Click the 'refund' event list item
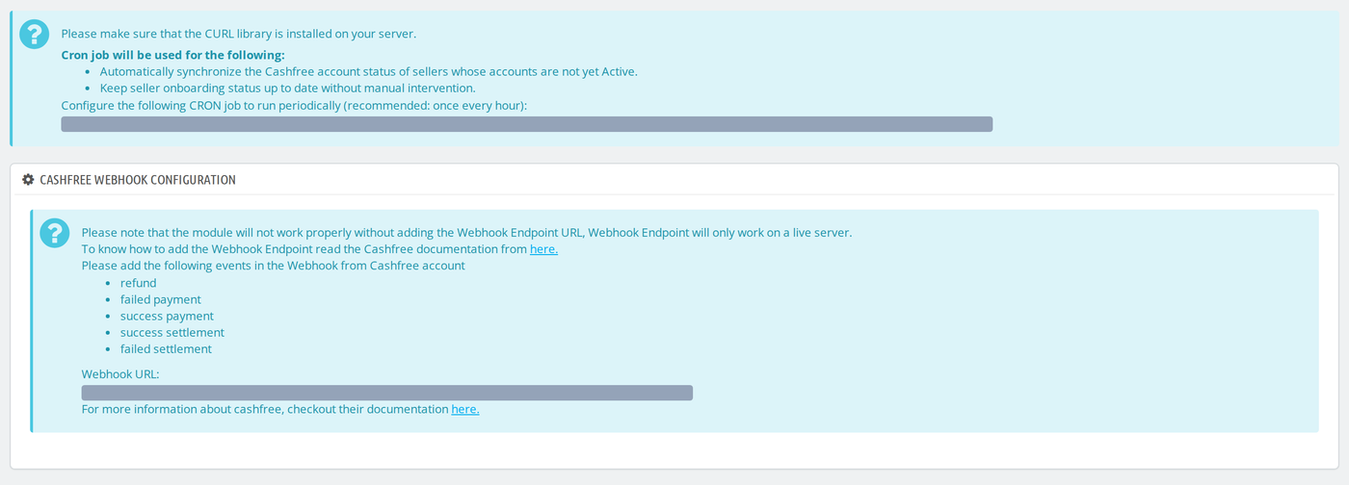Screen dimensions: 1349x485 [x=138, y=283]
